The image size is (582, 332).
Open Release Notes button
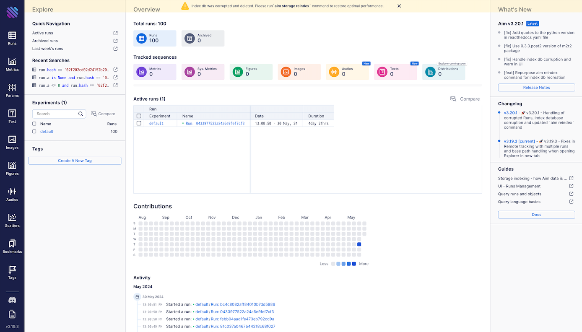[x=536, y=88]
